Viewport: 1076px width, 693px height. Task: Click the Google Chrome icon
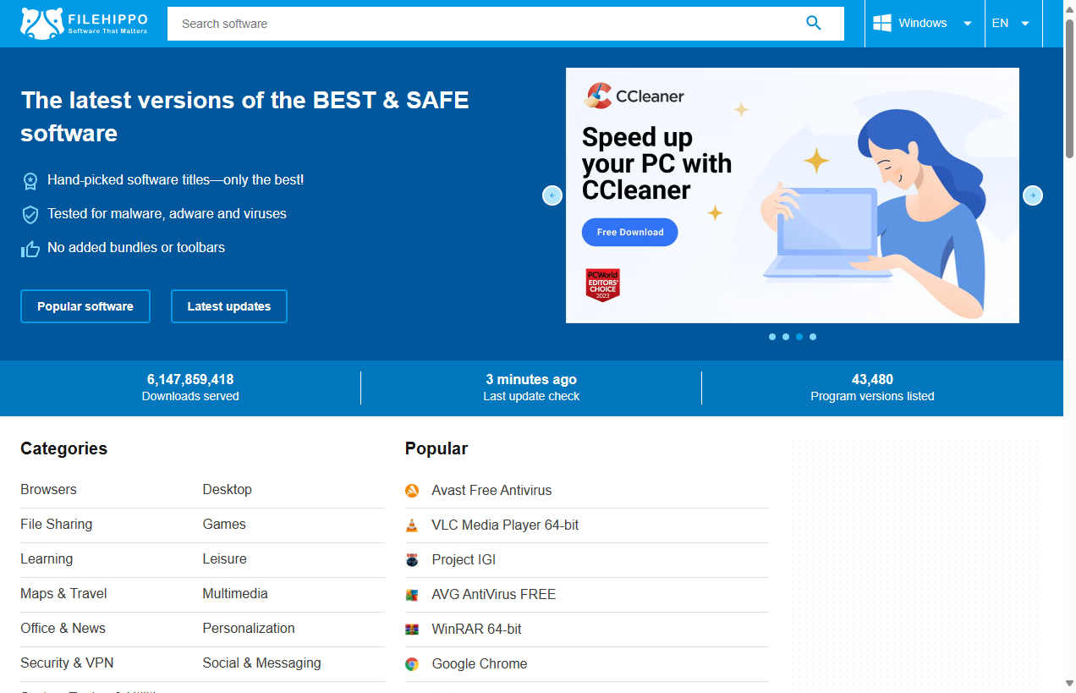[412, 664]
